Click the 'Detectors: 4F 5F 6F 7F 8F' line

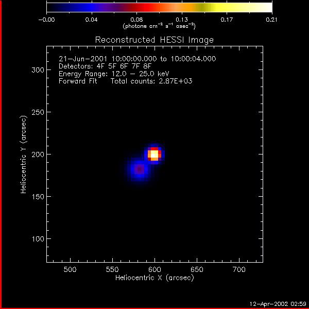click(x=105, y=66)
